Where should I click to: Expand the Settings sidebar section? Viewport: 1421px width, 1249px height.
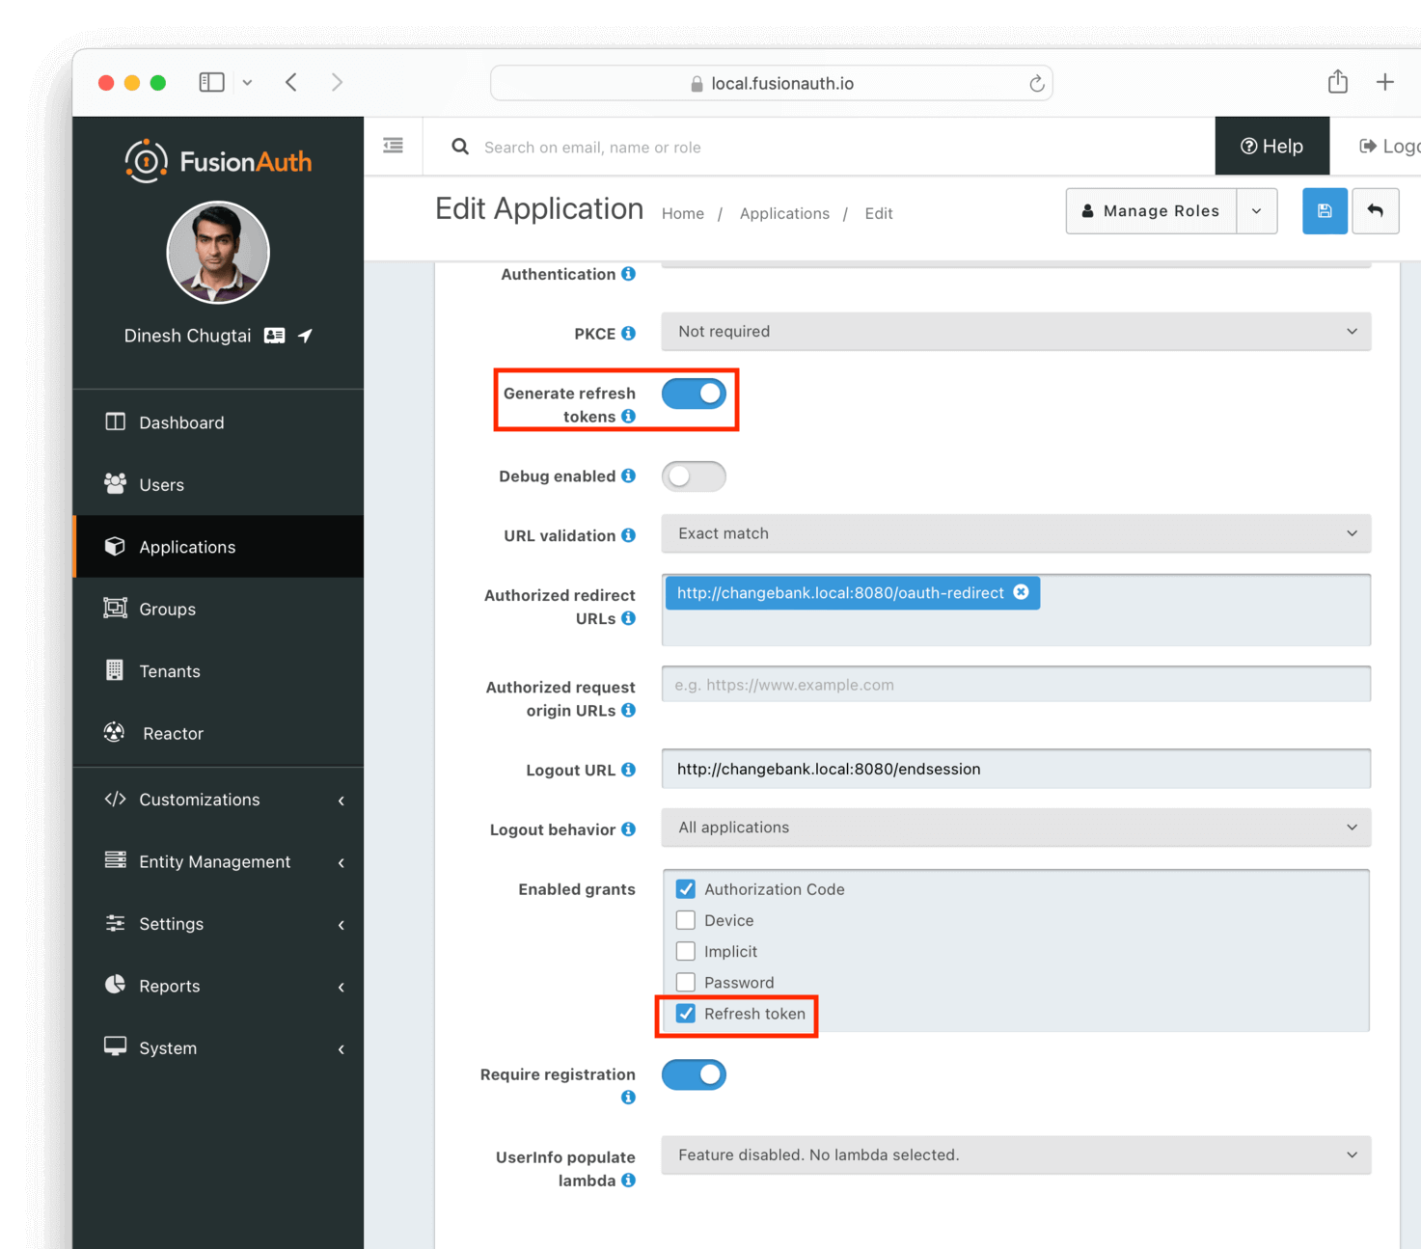171,923
